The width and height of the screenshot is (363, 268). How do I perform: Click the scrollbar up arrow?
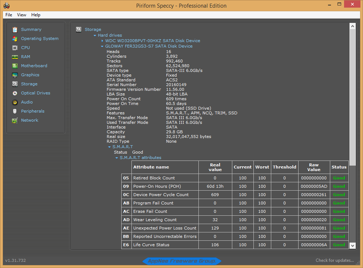352,26
